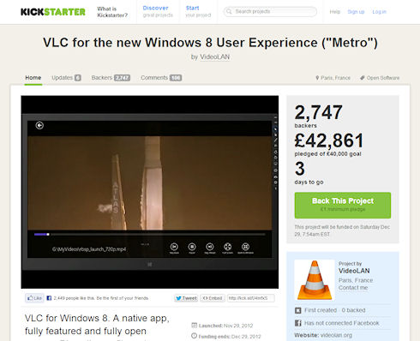The width and height of the screenshot is (420, 341).
Task: Click the tag icon by Open Software
Action: pyautogui.click(x=363, y=78)
